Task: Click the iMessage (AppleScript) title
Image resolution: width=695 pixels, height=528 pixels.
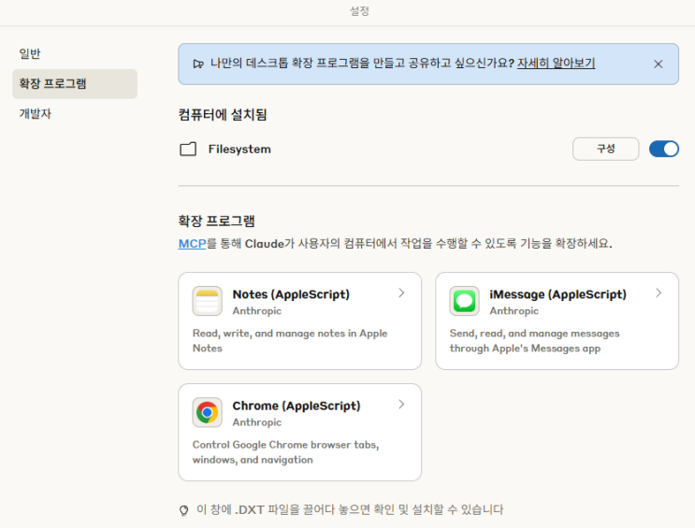Action: coord(557,294)
